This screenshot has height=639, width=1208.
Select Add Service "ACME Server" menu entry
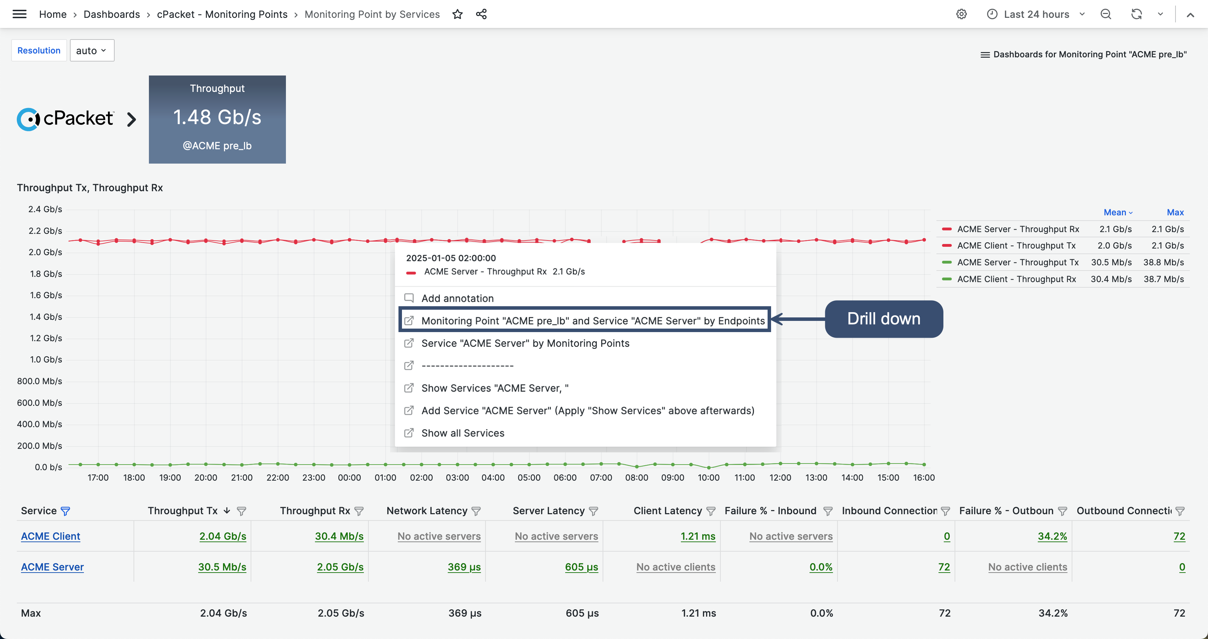pyautogui.click(x=585, y=411)
